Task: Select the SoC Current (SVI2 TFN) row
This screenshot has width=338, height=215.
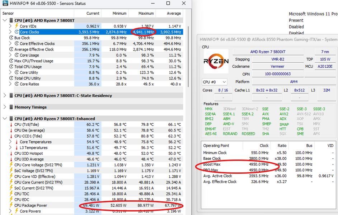Action: tap(97, 188)
